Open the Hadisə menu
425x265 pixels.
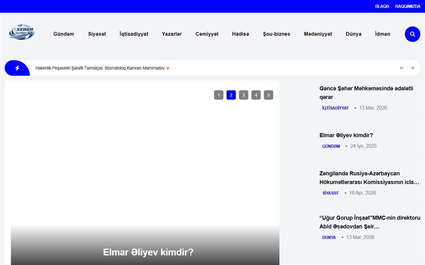[x=240, y=34]
